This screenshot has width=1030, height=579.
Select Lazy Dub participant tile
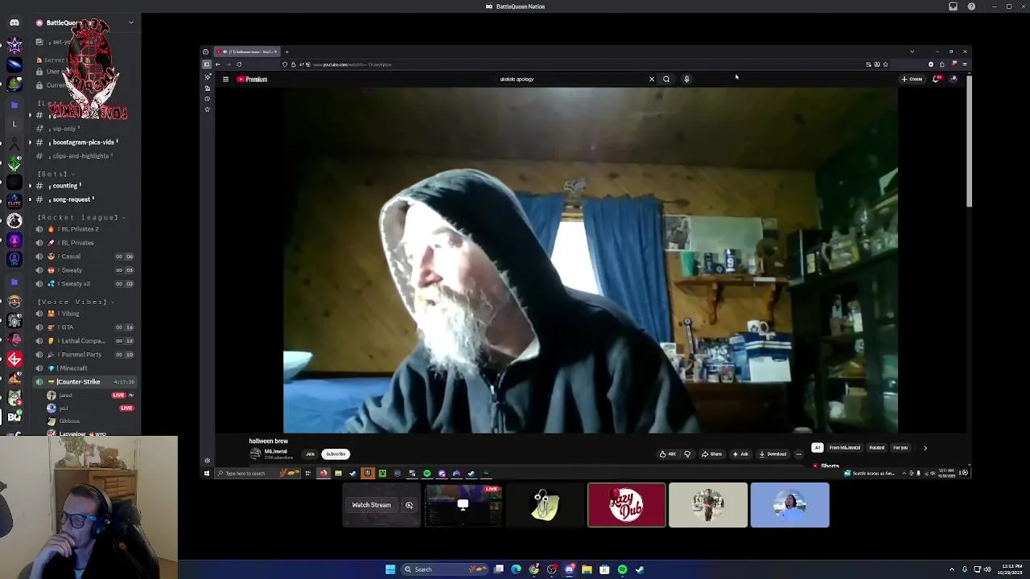click(626, 505)
